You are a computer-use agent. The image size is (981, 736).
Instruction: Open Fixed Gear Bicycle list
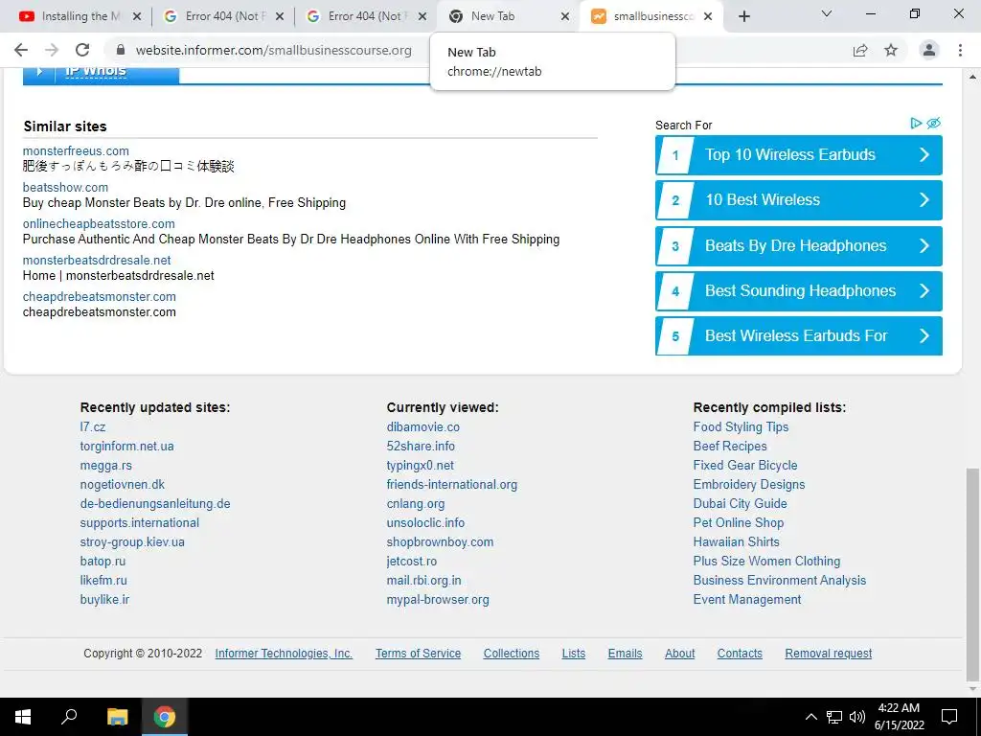click(745, 465)
